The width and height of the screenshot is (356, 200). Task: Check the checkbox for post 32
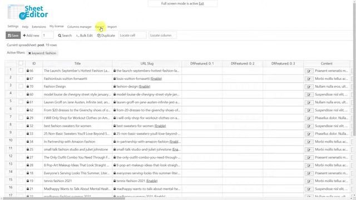pyautogui.click(x=21, y=126)
